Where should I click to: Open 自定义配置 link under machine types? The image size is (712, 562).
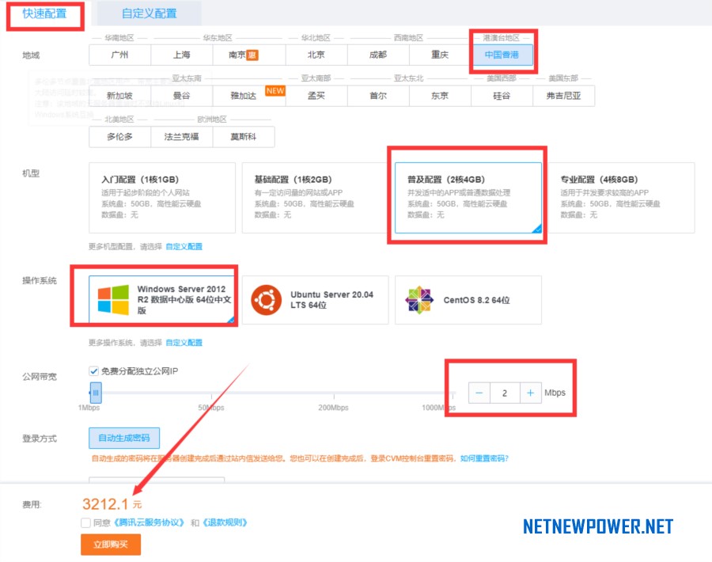click(184, 247)
